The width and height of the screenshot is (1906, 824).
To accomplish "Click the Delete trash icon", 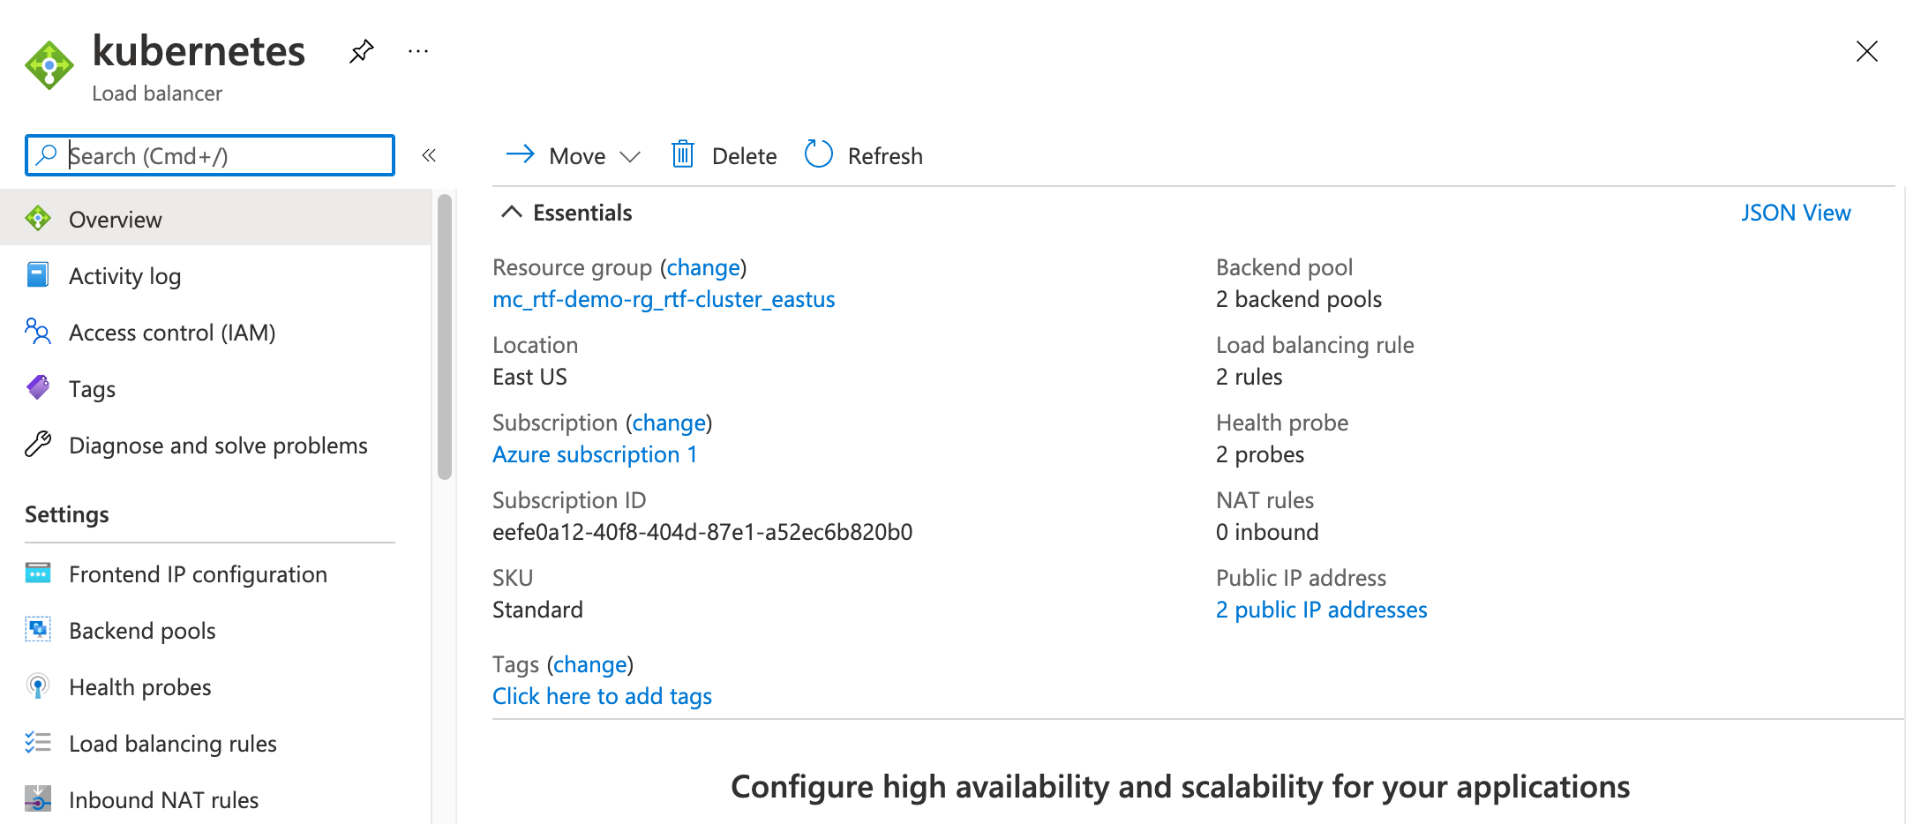I will [683, 154].
